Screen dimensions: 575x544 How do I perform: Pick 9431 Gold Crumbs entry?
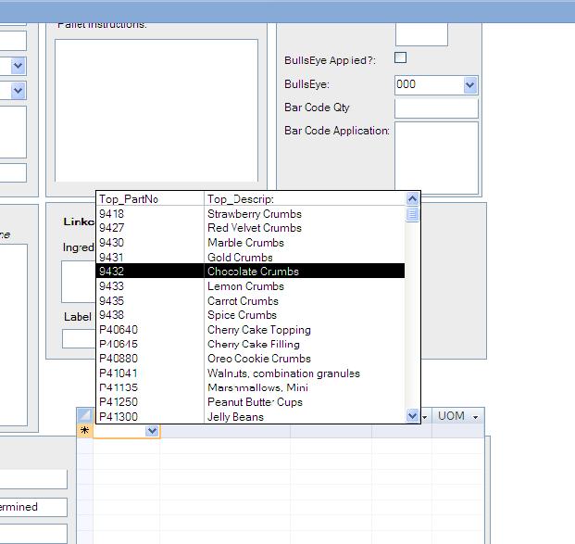pos(250,257)
